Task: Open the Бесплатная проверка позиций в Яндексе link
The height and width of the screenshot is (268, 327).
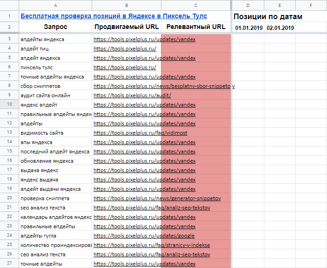Action: [x=114, y=16]
